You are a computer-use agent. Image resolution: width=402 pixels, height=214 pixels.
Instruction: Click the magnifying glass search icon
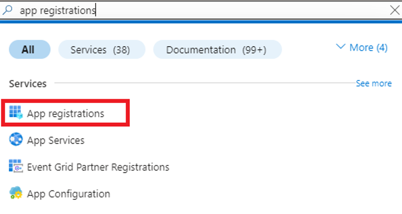coord(7,10)
